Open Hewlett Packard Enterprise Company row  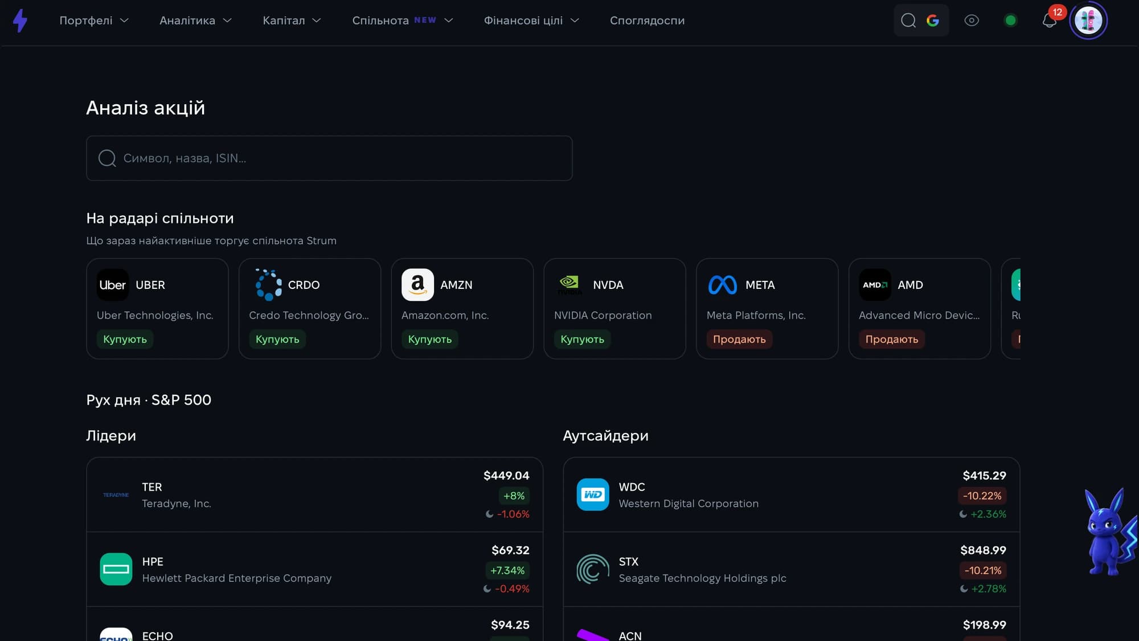point(314,569)
